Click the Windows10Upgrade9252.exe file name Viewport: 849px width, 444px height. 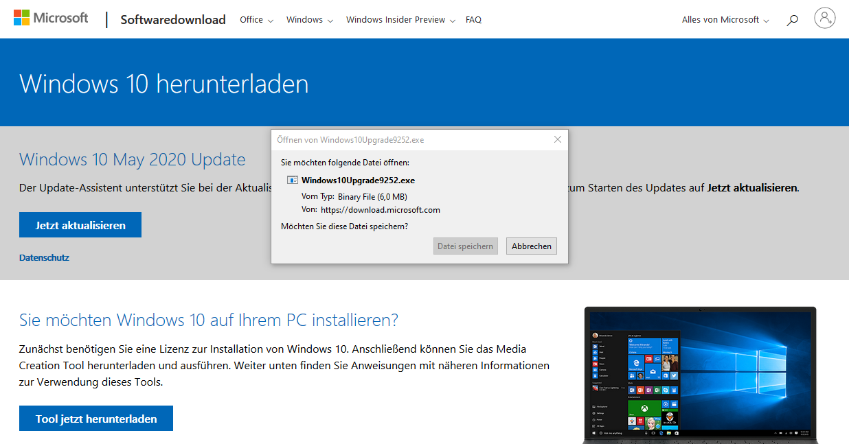tap(358, 180)
